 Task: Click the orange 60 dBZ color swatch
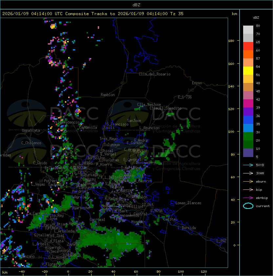tap(248, 54)
